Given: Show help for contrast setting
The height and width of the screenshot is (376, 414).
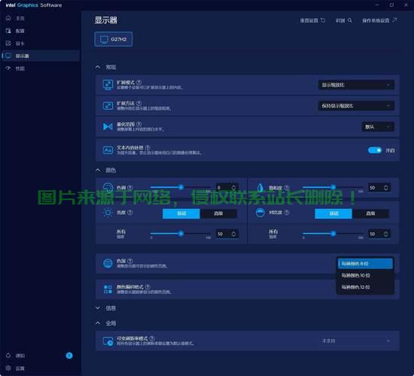Looking at the screenshot, I should pos(287,213).
